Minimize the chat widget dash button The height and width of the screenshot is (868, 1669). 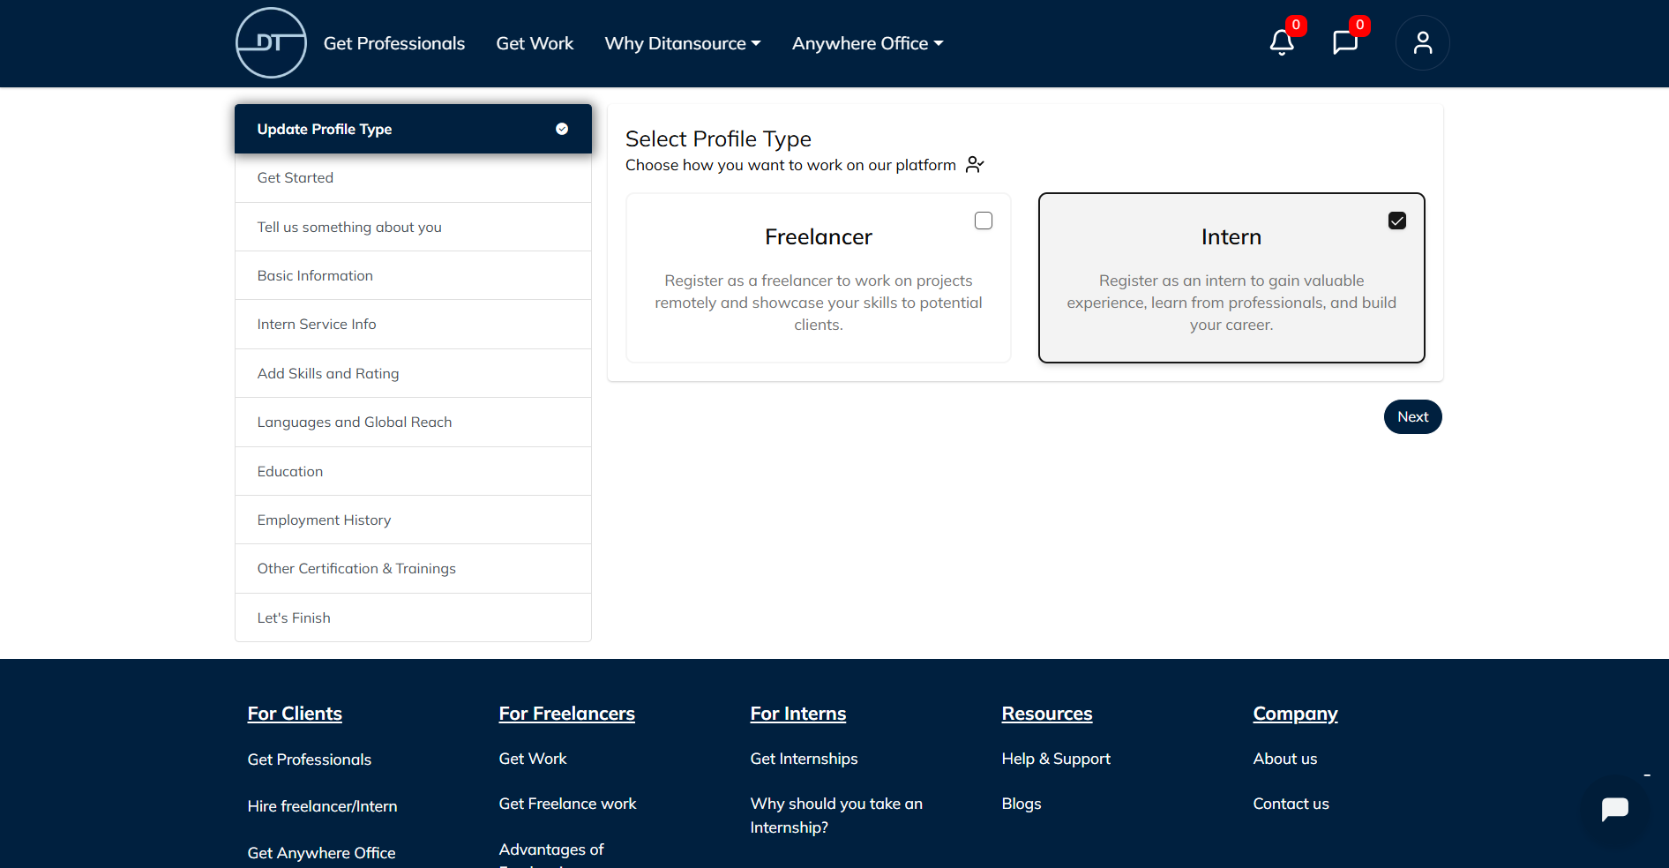(x=1647, y=775)
